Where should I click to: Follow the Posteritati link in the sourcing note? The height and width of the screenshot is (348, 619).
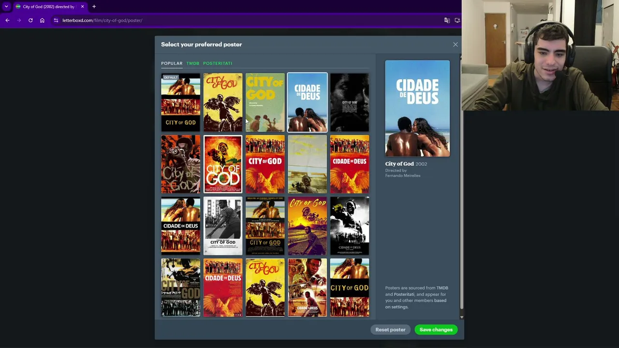click(x=404, y=294)
